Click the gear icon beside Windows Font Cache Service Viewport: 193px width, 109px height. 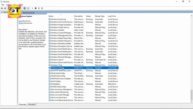coord(49,22)
